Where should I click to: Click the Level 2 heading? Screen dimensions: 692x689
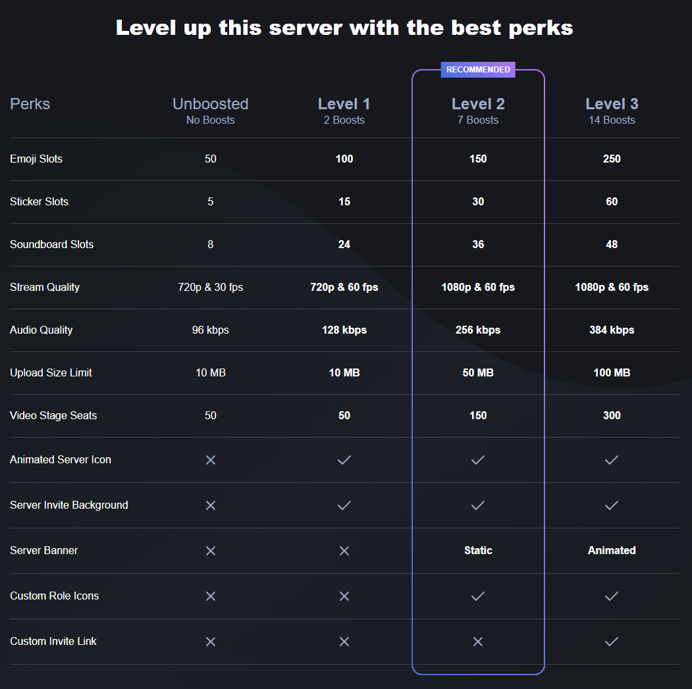pos(478,104)
